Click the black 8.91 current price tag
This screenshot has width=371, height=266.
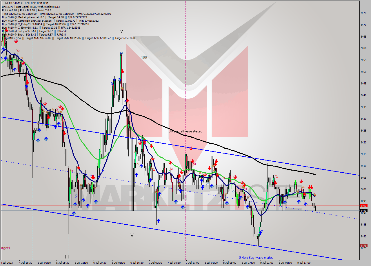[x=363, y=210]
